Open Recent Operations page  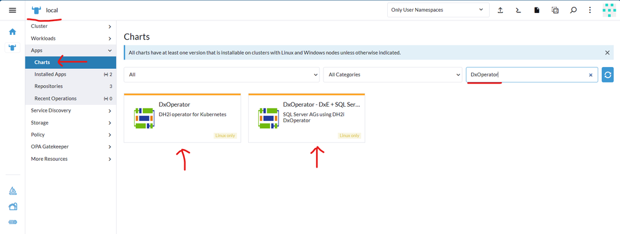pos(71,99)
